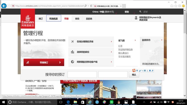Click the address bar search magnifier icon
The height and width of the screenshot is (105, 187).
coord(86,6)
